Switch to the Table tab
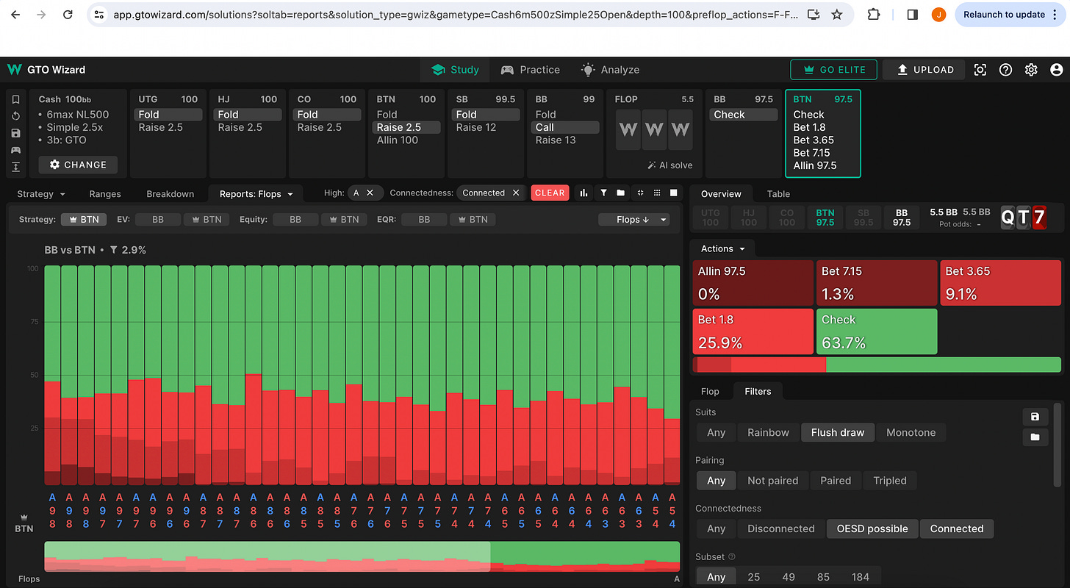The width and height of the screenshot is (1070, 588). click(x=778, y=194)
